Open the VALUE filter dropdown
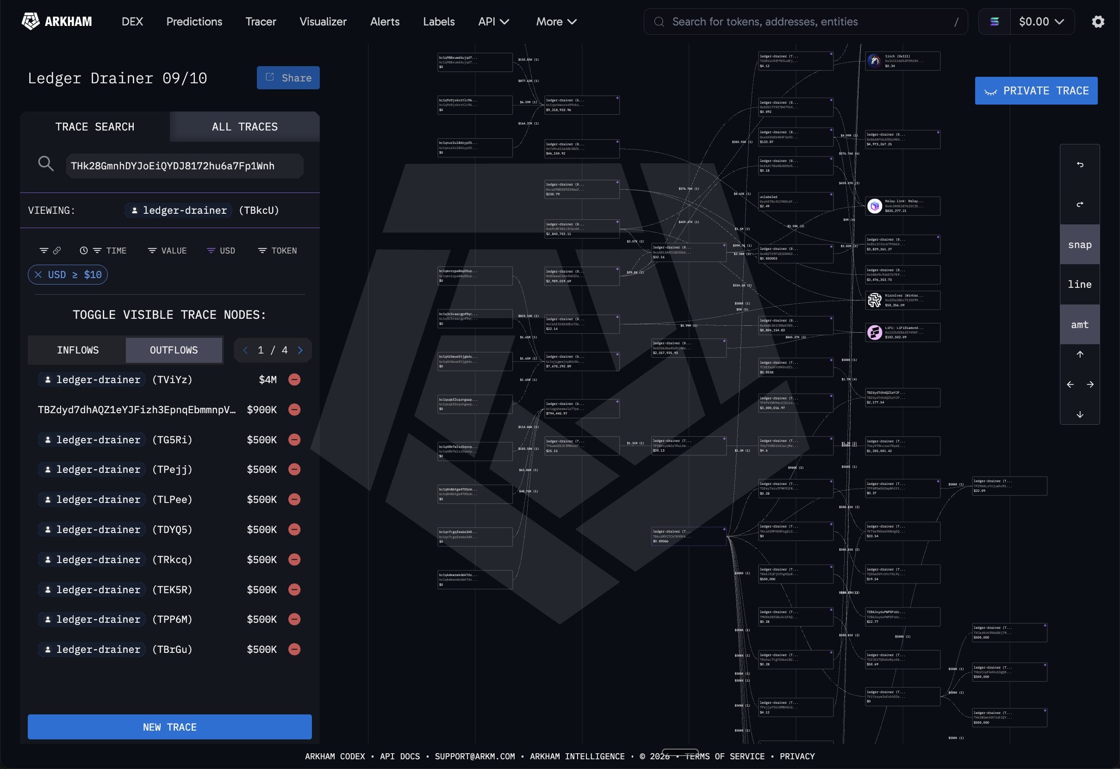 point(167,251)
